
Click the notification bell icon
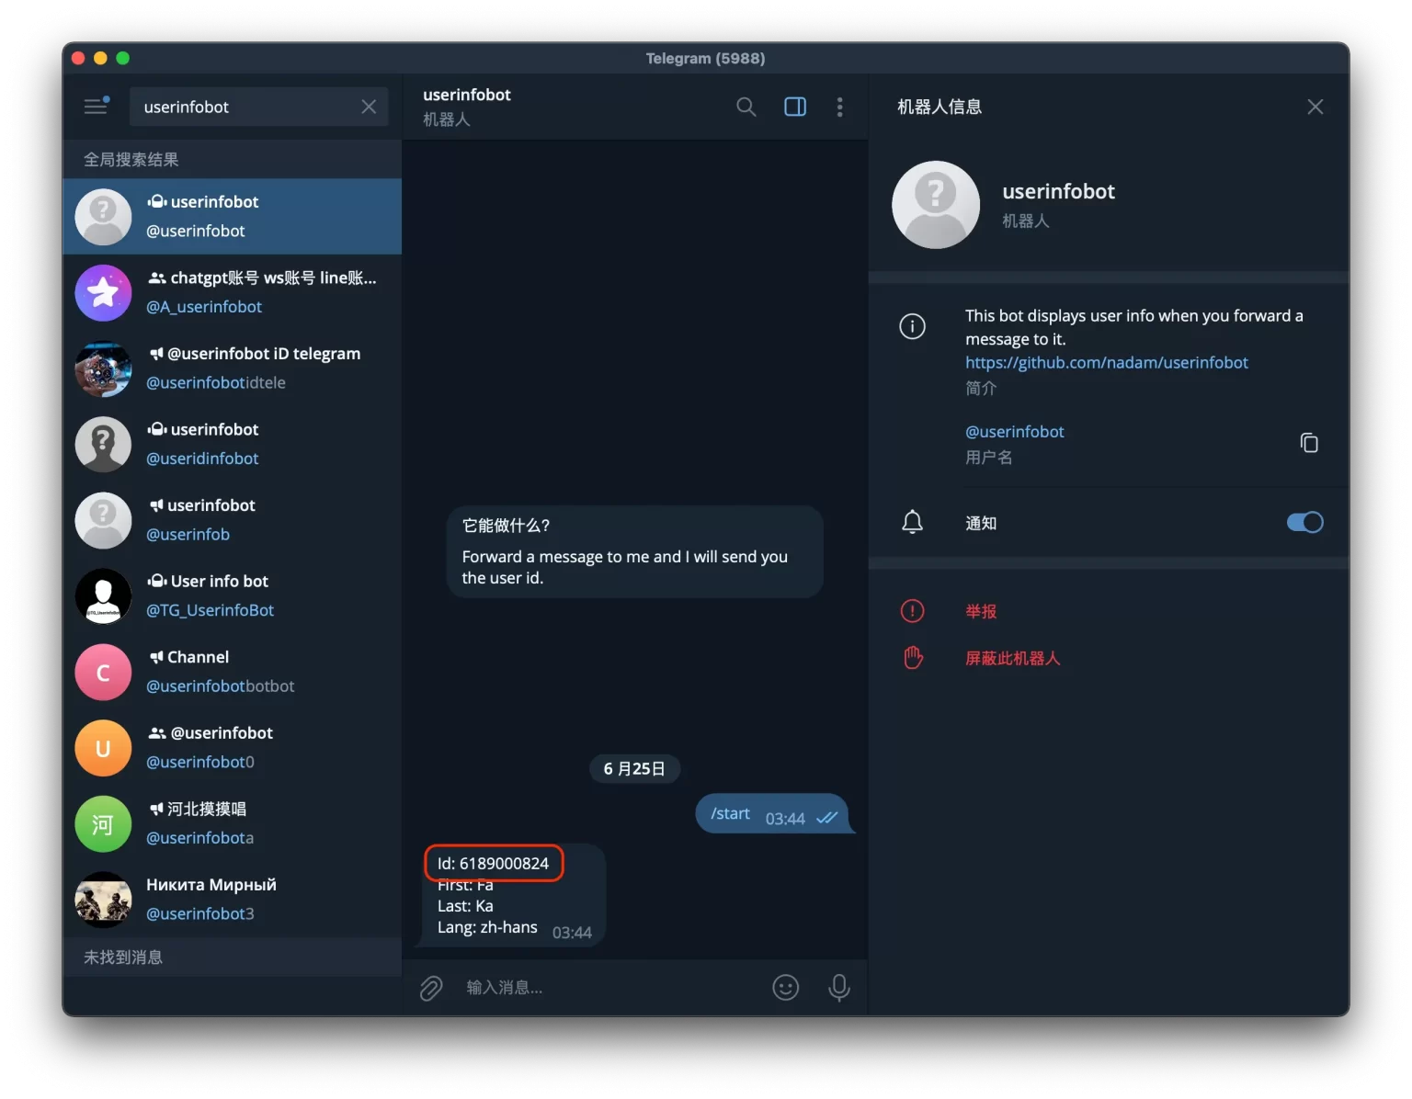912,522
